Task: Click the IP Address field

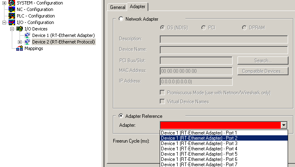Action: pos(196,82)
